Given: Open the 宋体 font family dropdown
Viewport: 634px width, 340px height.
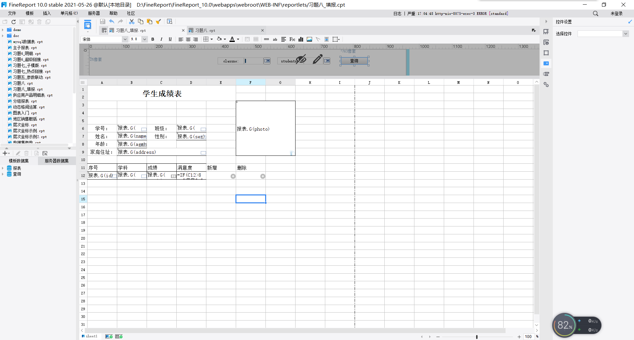Looking at the screenshot, I should (125, 39).
